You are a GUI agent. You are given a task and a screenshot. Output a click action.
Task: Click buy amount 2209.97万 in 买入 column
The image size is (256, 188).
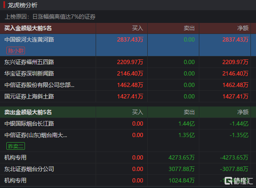(x=130, y=62)
